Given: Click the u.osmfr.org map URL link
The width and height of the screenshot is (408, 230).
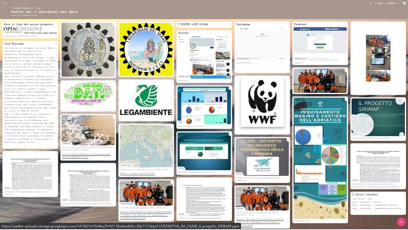Looking at the screenshot, I should coord(138,173).
